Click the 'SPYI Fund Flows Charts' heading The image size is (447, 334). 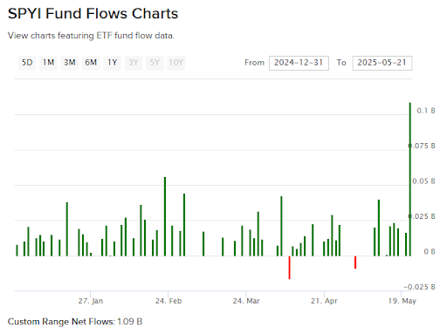pyautogui.click(x=93, y=14)
